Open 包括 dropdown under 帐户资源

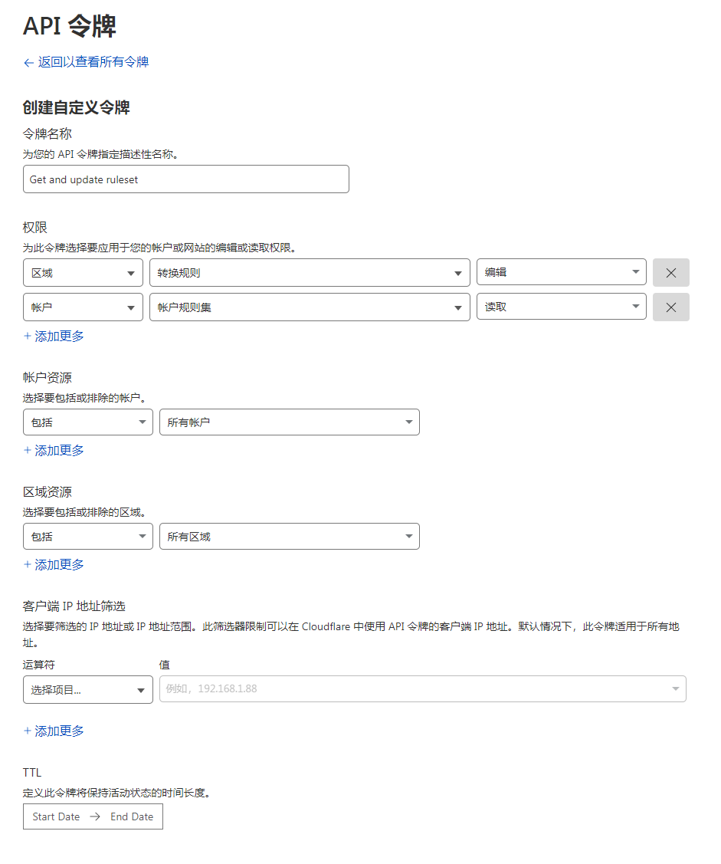point(88,422)
